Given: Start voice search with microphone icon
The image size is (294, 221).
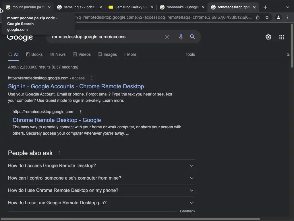Looking at the screenshot, I should click(181, 37).
